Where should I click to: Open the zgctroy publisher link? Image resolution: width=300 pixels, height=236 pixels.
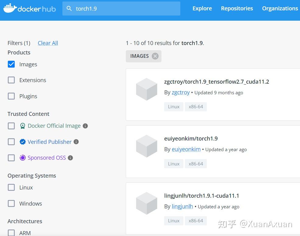[x=181, y=92]
